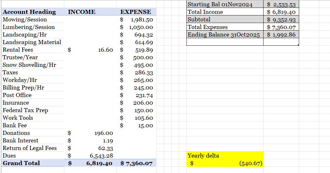Screen dimensions: 330x173
Task: Click the Subtotal value 9,352.93
Action: pos(281,20)
